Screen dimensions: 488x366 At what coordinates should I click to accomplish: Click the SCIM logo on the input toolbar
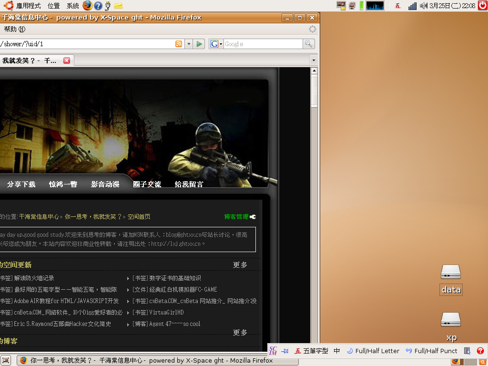coord(273,351)
